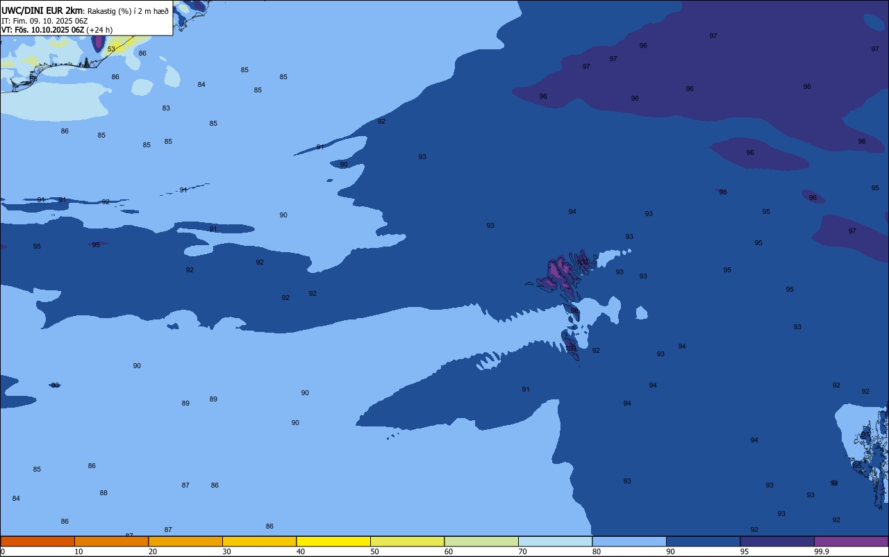The image size is (889, 557).
Task: Click the 20–30 legend color swatch
Action: [185, 541]
